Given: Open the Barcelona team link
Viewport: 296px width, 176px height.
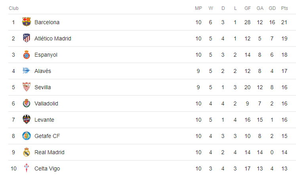Looking at the screenshot, I should [47, 22].
